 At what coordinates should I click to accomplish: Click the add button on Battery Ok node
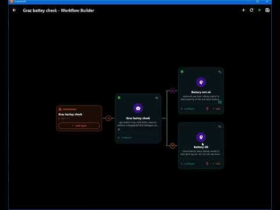(x=216, y=164)
